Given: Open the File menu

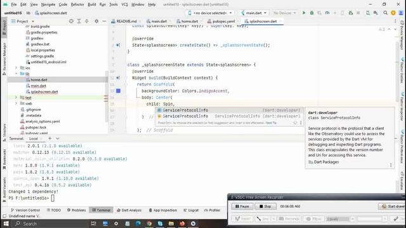Looking at the screenshot, I should 14,4.
